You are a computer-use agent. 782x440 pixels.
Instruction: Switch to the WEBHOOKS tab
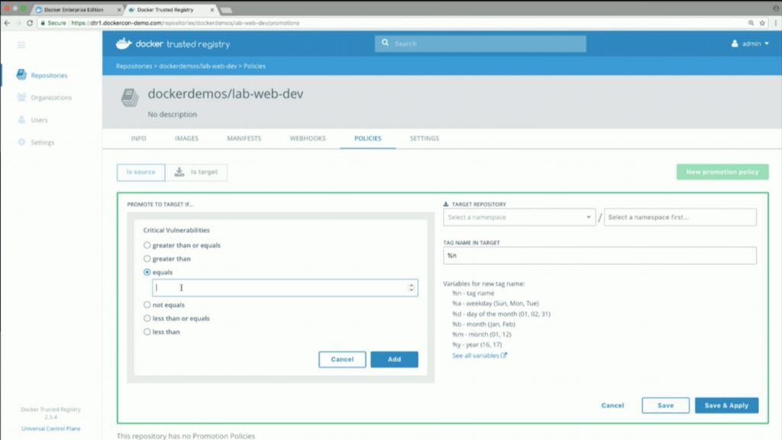click(x=308, y=138)
